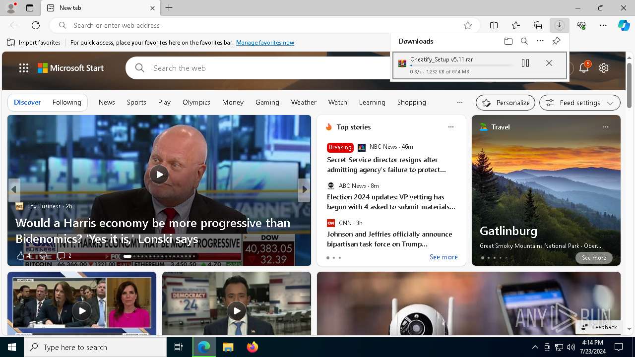Refresh the page
635x357 pixels.
click(x=36, y=25)
